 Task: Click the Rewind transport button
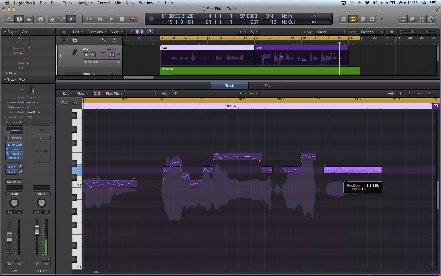click(x=88, y=19)
